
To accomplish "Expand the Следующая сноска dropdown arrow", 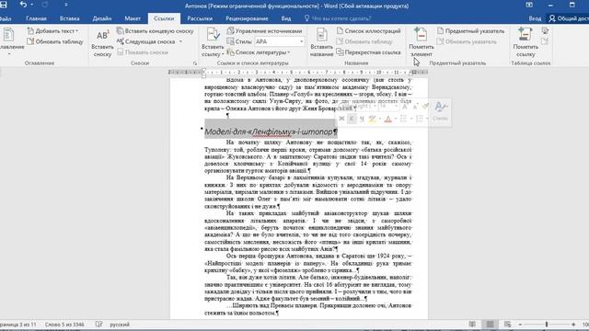I will pyautogui.click(x=180, y=41).
